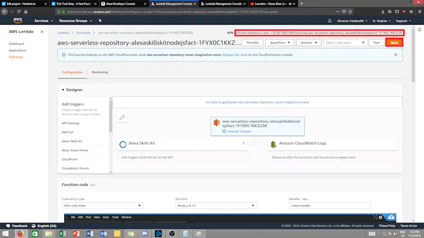Image resolution: width=424 pixels, height=238 pixels.
Task: Click the Handler input field
Action: tap(329, 205)
